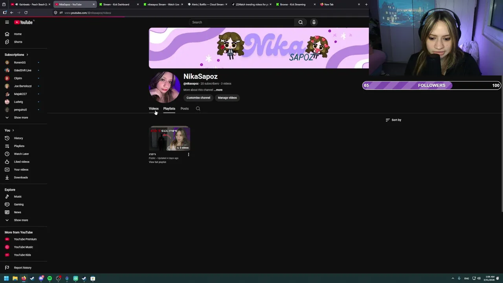Open the Sort by dropdown

click(x=393, y=120)
